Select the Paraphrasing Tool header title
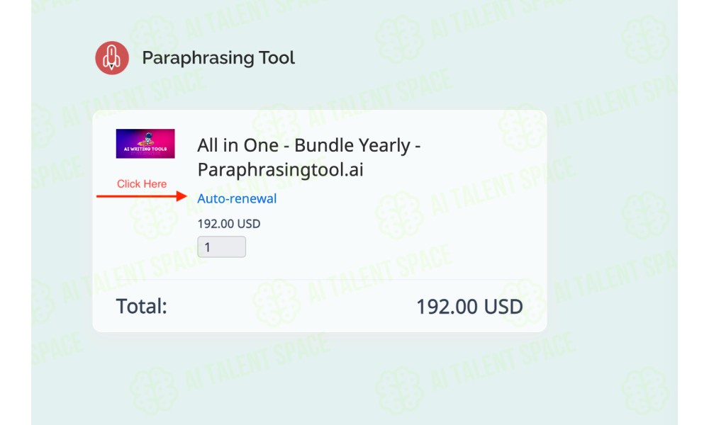 tap(218, 58)
